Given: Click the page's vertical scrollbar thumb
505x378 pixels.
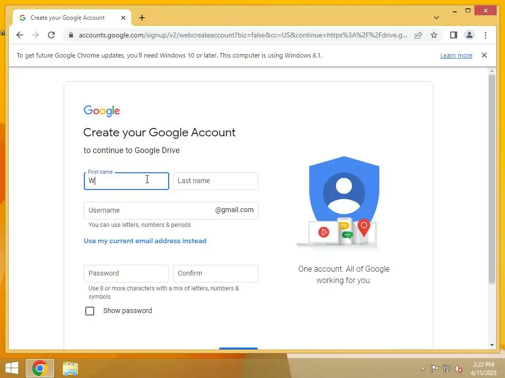Looking at the screenshot, I should pyautogui.click(x=492, y=179).
